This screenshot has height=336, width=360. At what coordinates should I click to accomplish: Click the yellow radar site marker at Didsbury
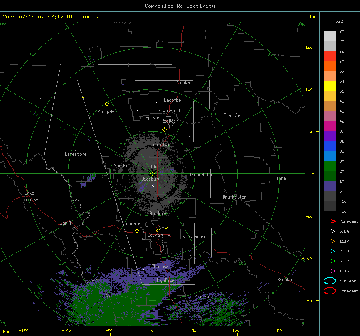click(152, 174)
